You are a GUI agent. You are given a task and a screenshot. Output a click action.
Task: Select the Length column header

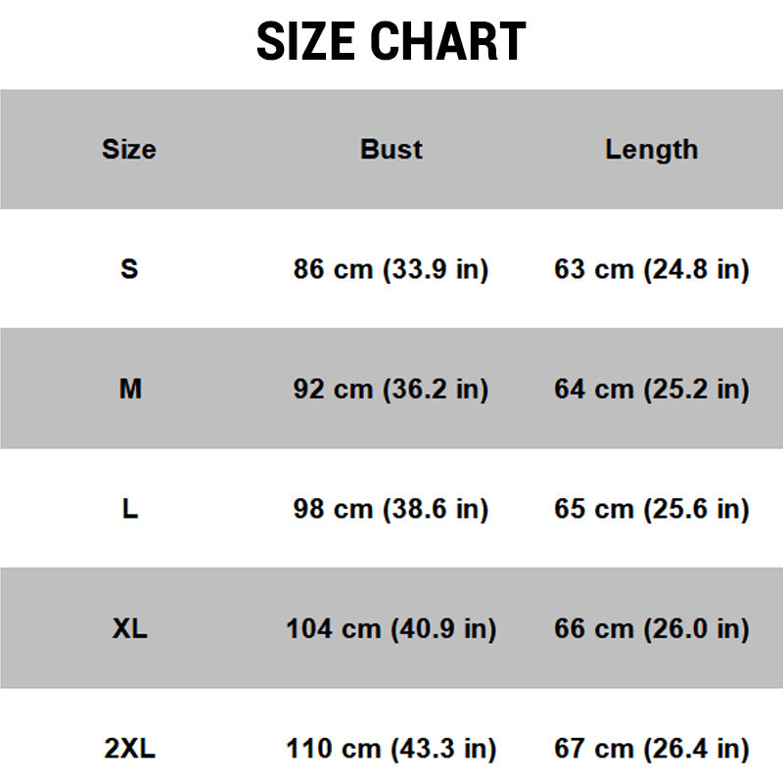pyautogui.click(x=652, y=150)
